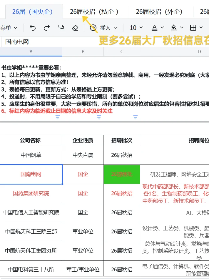Open the filter icon in column A

(x=58, y=117)
